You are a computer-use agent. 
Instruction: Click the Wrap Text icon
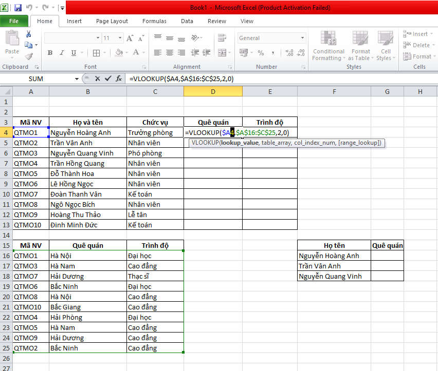[x=223, y=37]
